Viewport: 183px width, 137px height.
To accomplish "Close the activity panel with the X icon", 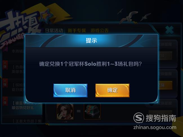I will pos(169,30).
